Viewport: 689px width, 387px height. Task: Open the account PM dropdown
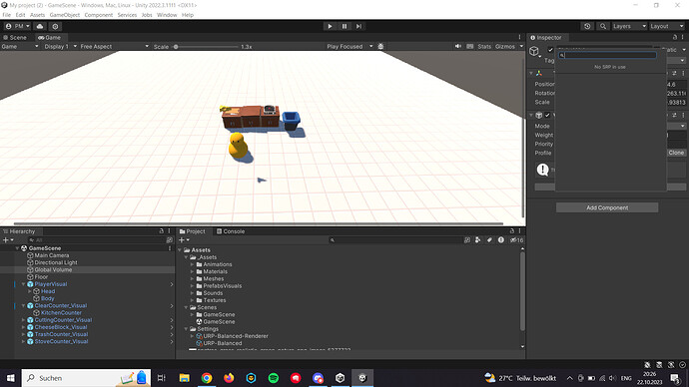point(18,26)
